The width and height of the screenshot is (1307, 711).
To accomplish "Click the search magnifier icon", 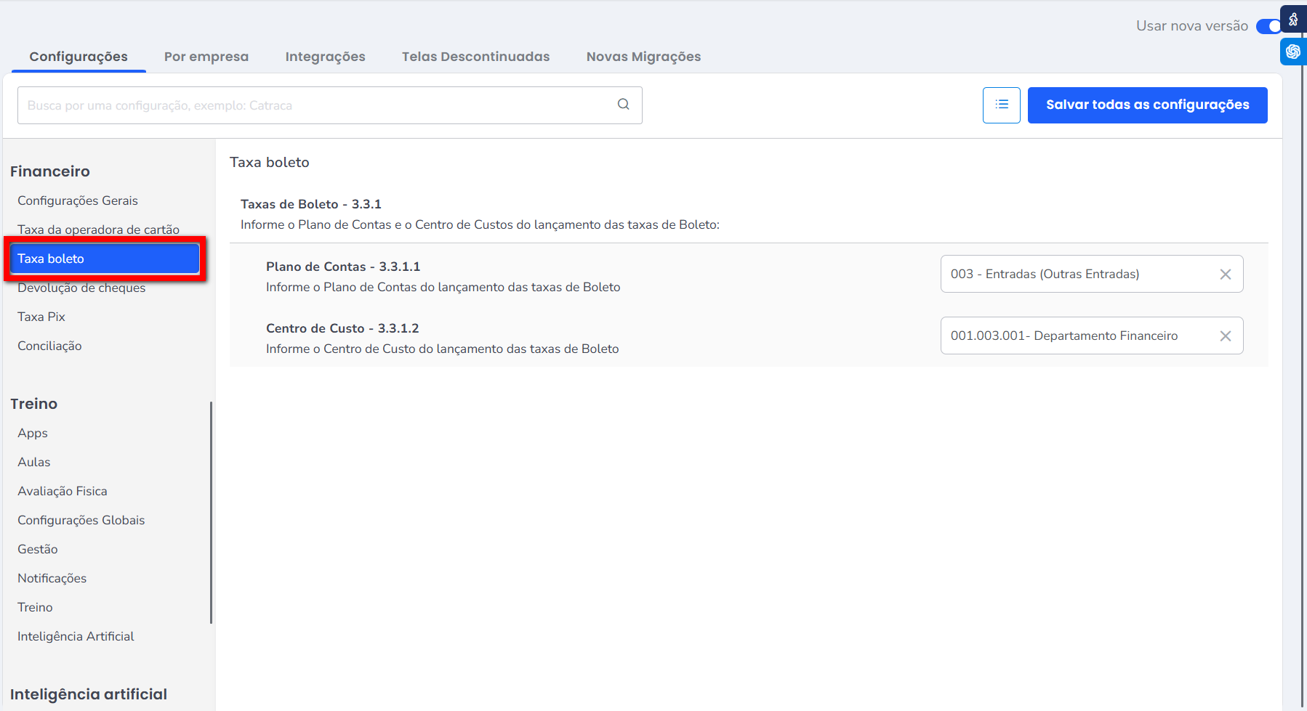I will point(623,105).
